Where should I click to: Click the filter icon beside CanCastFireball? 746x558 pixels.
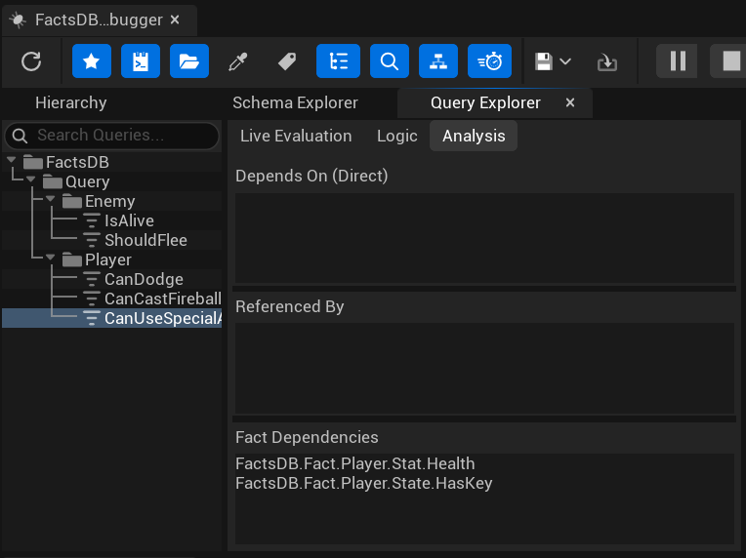[x=92, y=299]
